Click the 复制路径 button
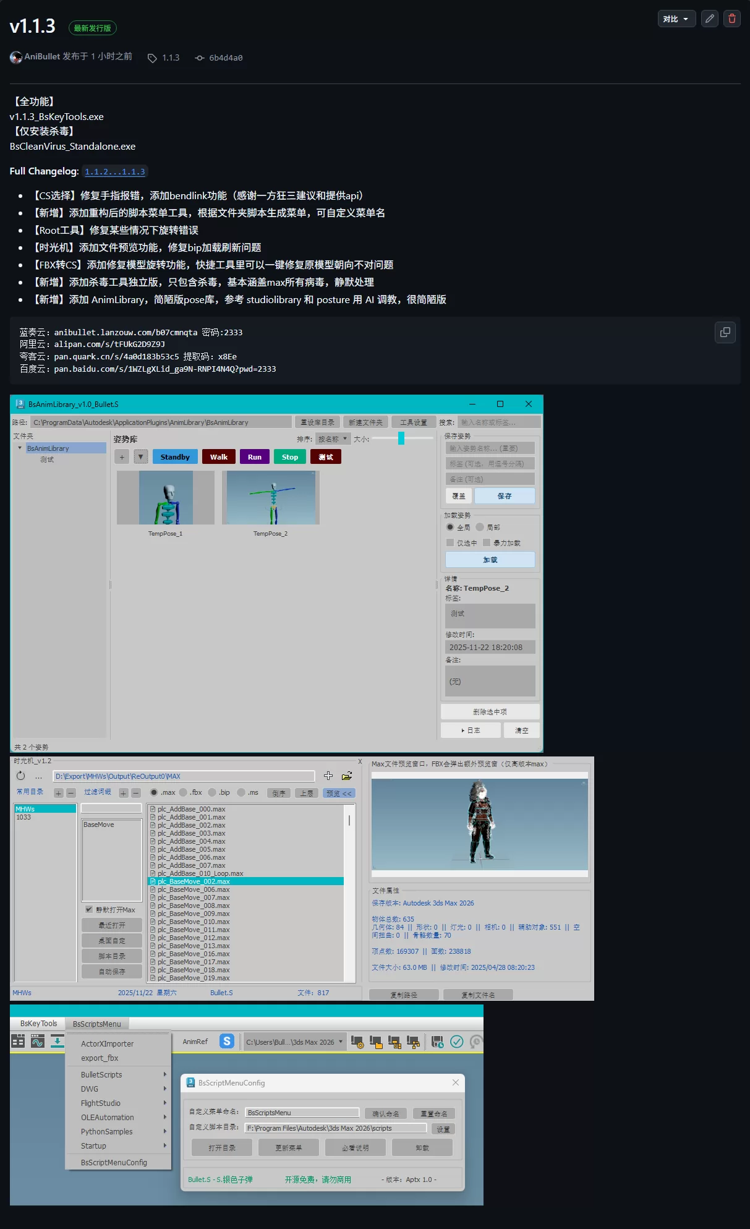This screenshot has width=750, height=1229. pyautogui.click(x=404, y=995)
